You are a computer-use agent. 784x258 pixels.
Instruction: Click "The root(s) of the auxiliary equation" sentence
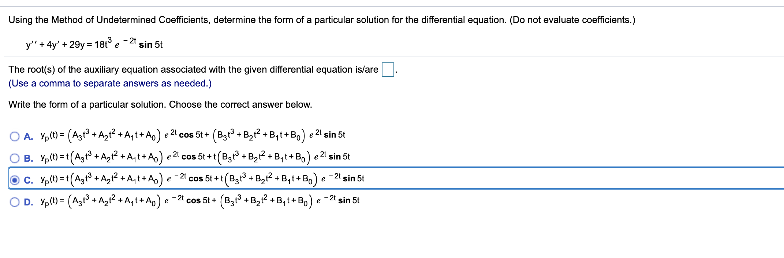[193, 70]
